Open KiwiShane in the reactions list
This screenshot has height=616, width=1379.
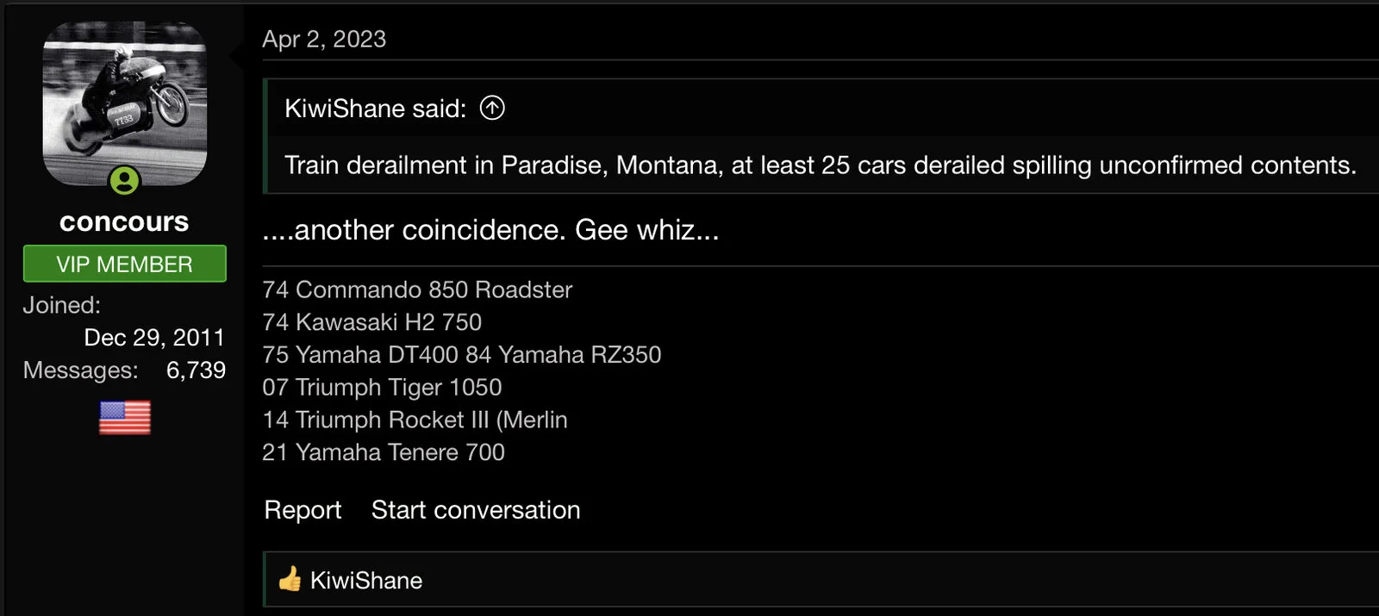(x=366, y=581)
